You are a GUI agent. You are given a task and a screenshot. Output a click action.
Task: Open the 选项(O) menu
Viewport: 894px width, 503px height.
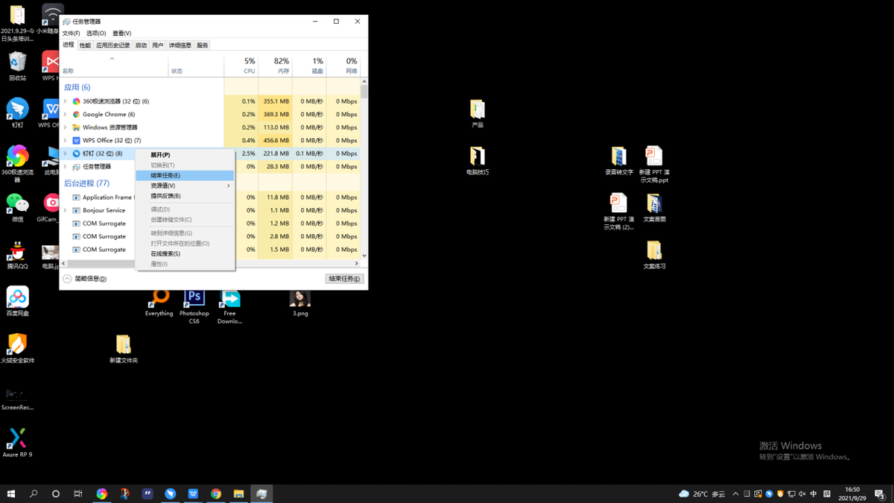[96, 34]
